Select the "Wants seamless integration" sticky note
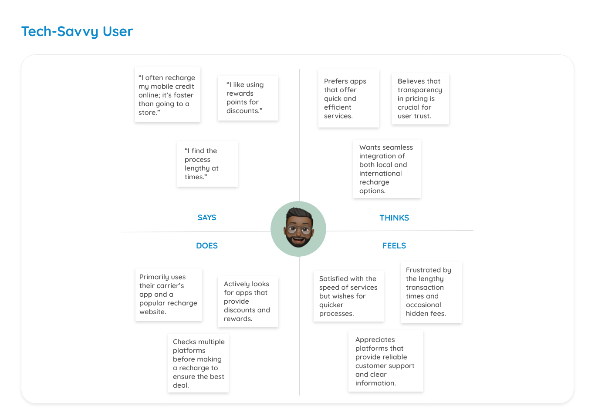This screenshot has height=419, width=595. point(387,169)
